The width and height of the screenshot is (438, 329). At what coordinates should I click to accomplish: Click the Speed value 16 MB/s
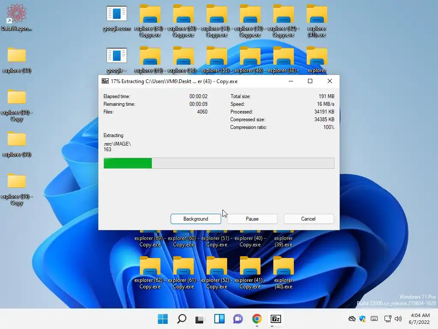(x=326, y=104)
